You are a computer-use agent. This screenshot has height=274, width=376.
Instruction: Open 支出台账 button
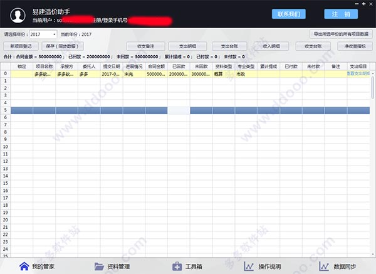pyautogui.click(x=229, y=46)
